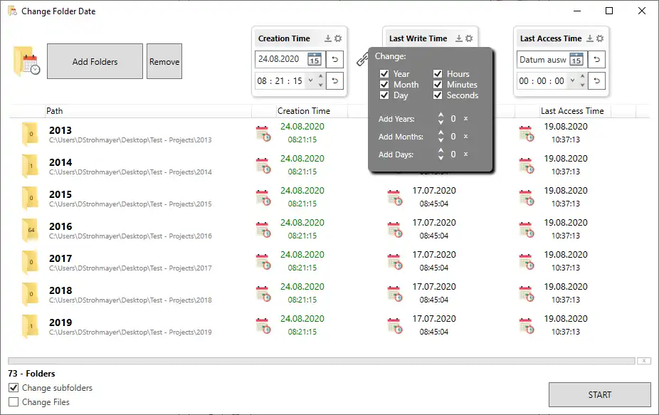This screenshot has height=415, width=659.
Task: Click last write date 17.07.2020 in 2016 row
Action: [x=434, y=222]
